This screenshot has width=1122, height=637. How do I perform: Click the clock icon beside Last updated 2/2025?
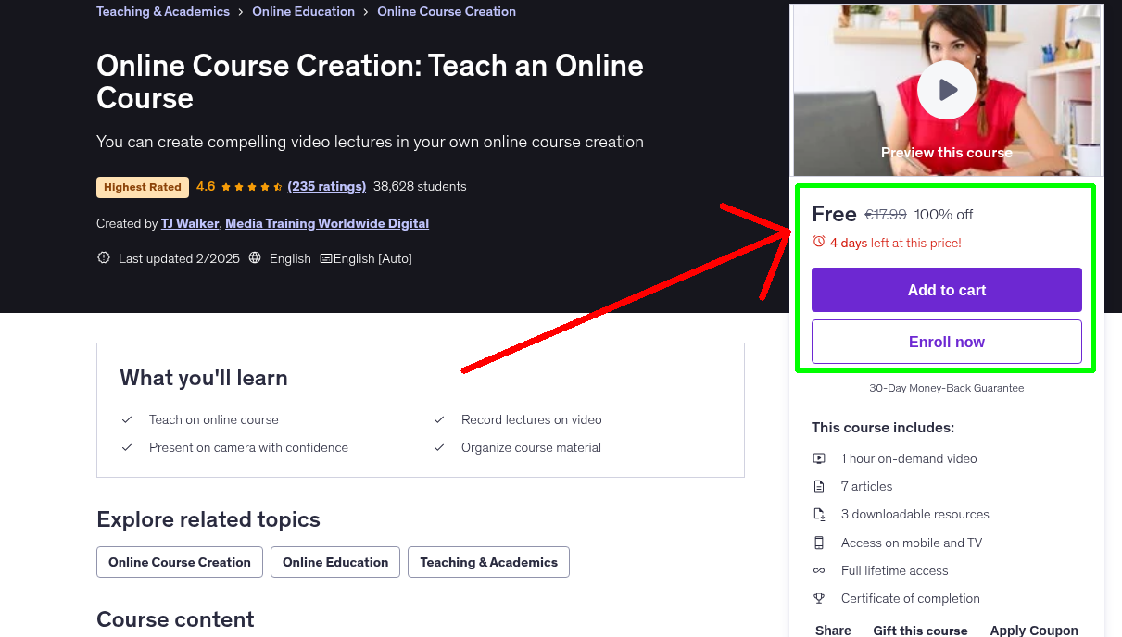(x=103, y=257)
